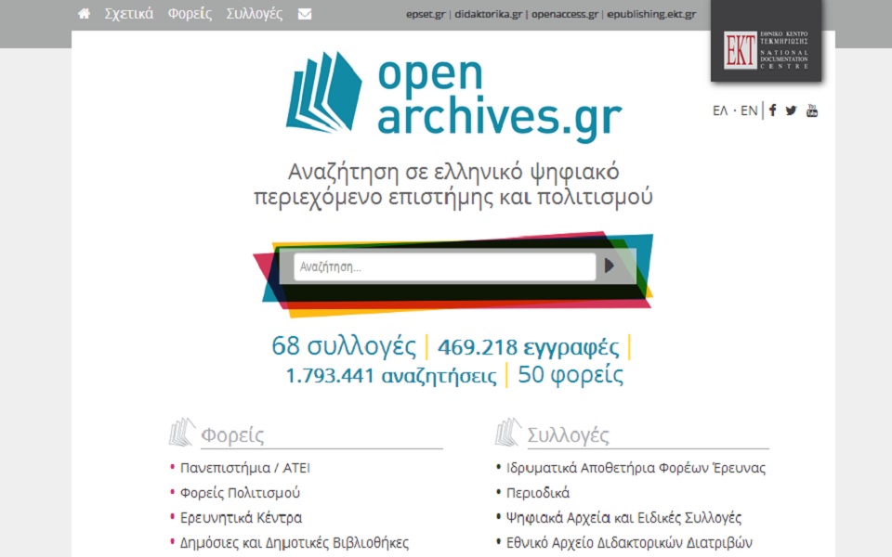Open the Twitter icon
This screenshot has height=557, width=892.
(791, 110)
